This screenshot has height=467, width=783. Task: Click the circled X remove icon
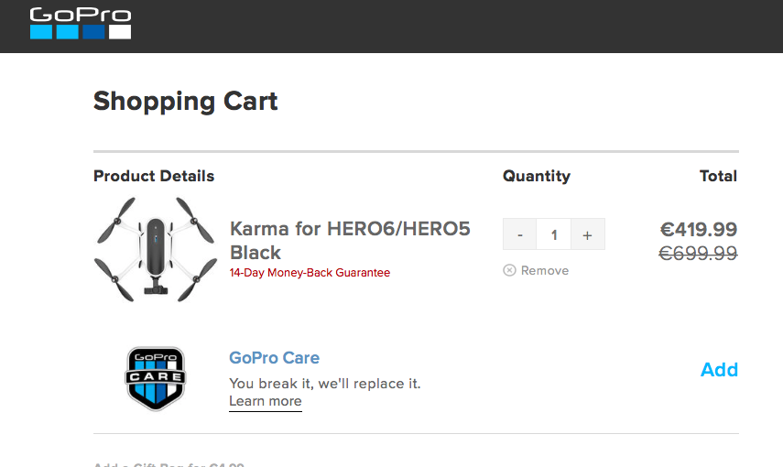pos(509,270)
